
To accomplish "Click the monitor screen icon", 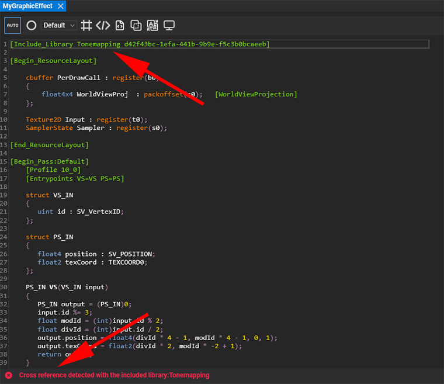I will tap(169, 25).
